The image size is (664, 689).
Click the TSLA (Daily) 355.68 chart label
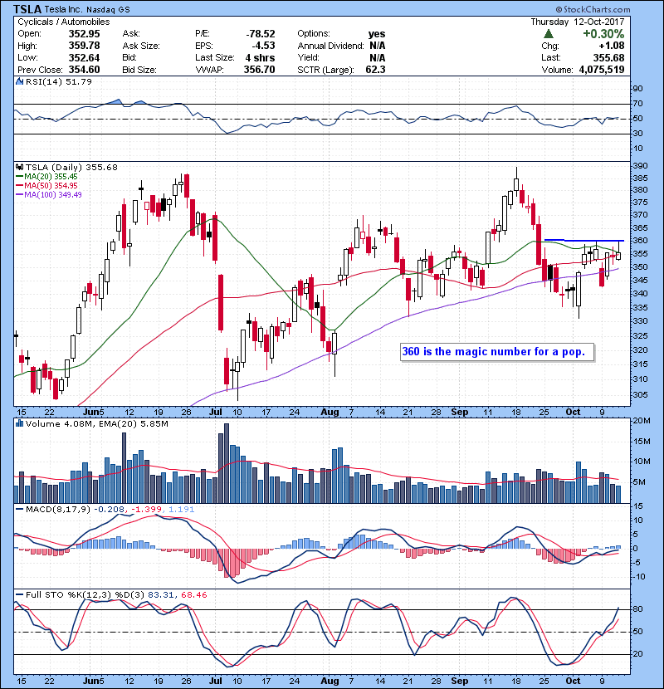71,168
